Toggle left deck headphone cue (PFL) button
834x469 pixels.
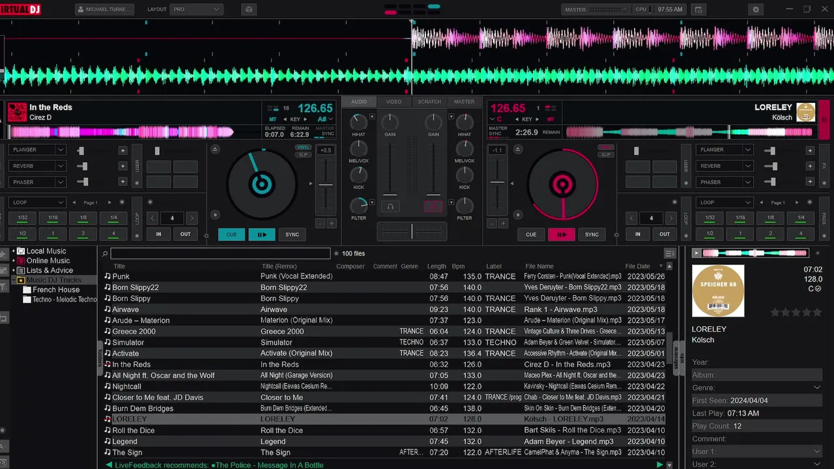(x=390, y=206)
